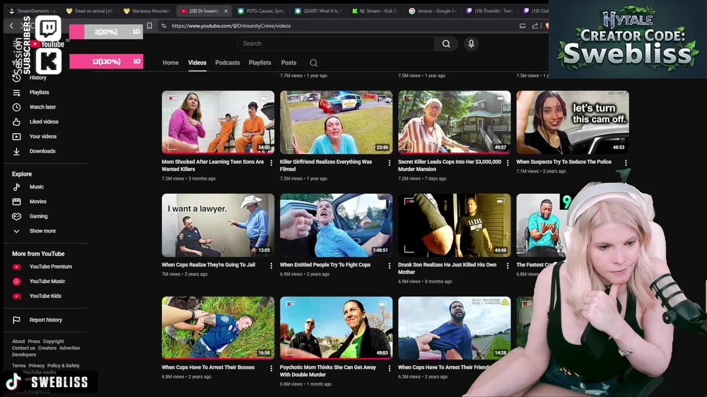707x397 pixels.
Task: Open options for Drunk Son video
Action: [507, 266]
